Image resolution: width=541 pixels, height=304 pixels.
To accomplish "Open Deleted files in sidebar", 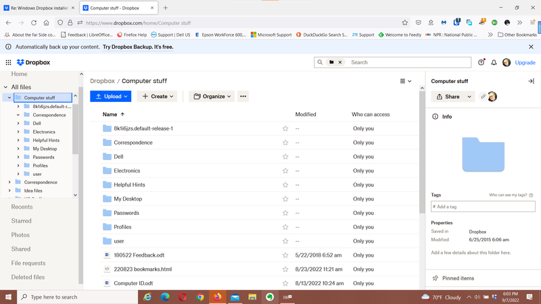I will pos(28,277).
